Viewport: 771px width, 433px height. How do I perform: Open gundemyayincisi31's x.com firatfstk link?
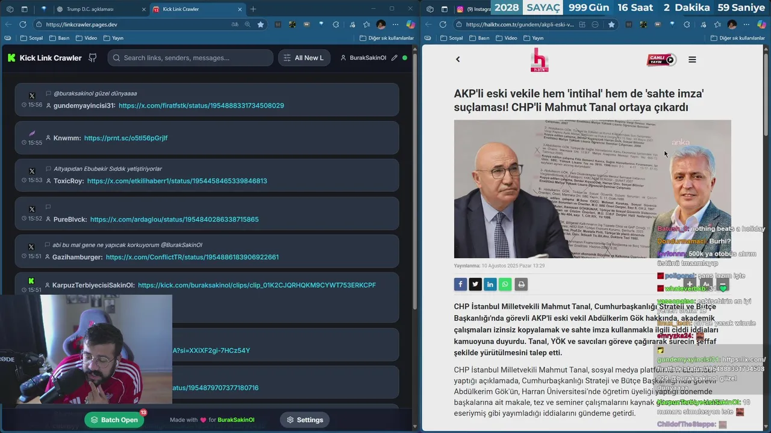[x=201, y=105]
